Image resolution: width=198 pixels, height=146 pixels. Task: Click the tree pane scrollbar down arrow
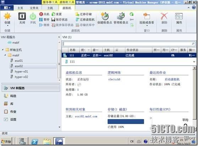pyautogui.click(x=59, y=80)
